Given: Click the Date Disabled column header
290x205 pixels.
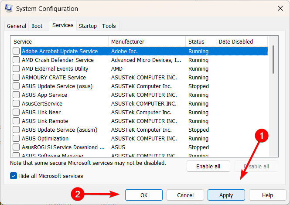Looking at the screenshot, I should [x=242, y=41].
